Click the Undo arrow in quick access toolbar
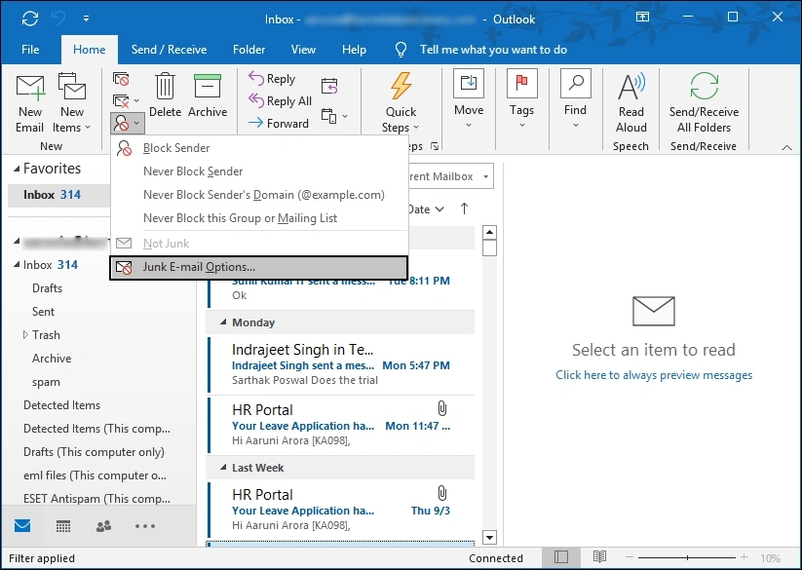The image size is (802, 570). 58,19
